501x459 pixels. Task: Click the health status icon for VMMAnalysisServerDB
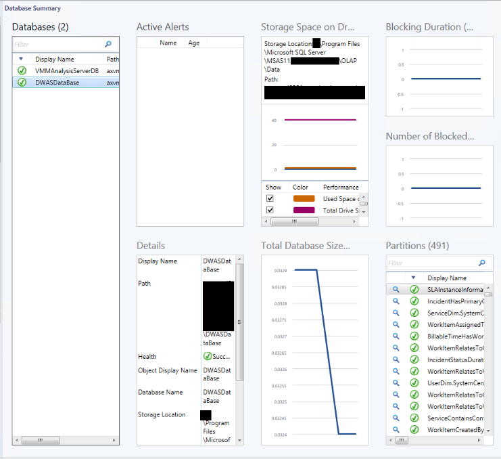[22, 70]
